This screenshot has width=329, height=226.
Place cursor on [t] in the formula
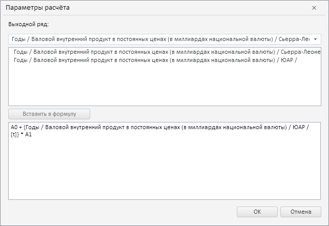click(x=14, y=134)
